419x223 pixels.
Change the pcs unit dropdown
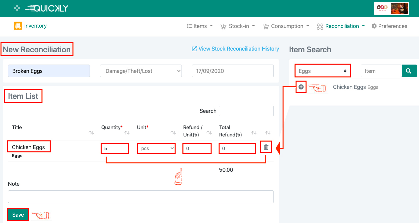(x=156, y=148)
